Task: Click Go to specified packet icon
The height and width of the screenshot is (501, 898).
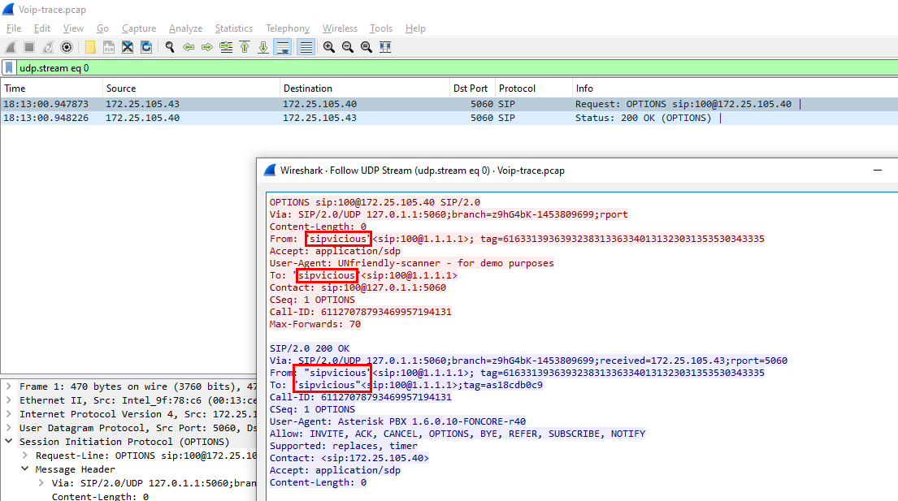Action: 226,47
